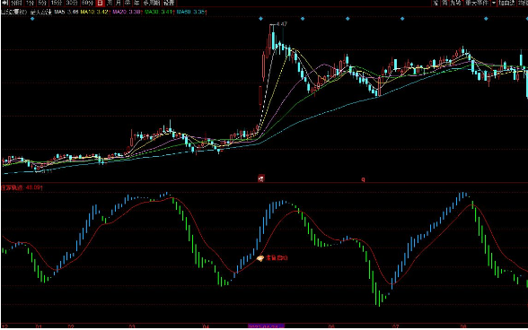Switch to the 15分 chart period
Screen dimensions: 528x330
(x=56, y=3)
